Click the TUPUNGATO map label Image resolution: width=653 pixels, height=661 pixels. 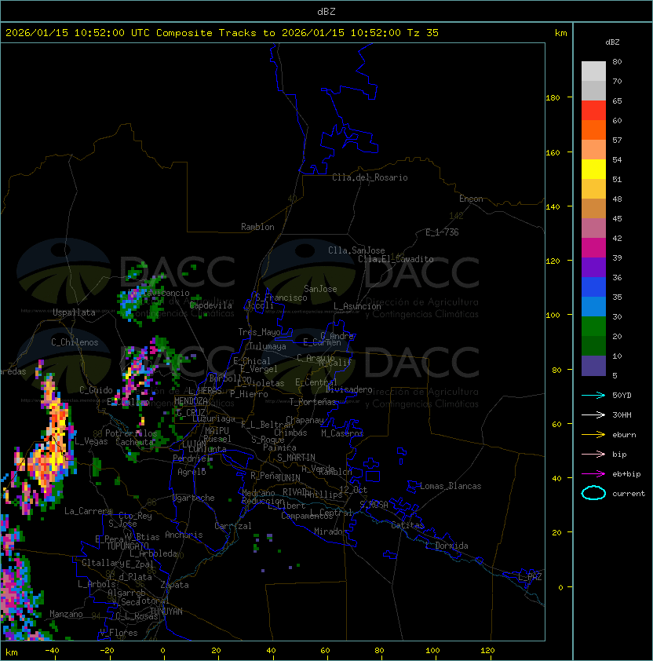128,546
